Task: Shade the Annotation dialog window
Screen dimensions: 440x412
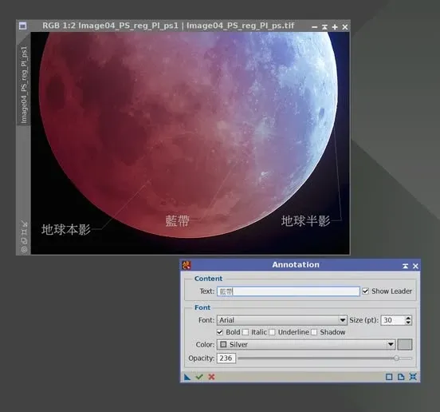Action: tap(405, 266)
